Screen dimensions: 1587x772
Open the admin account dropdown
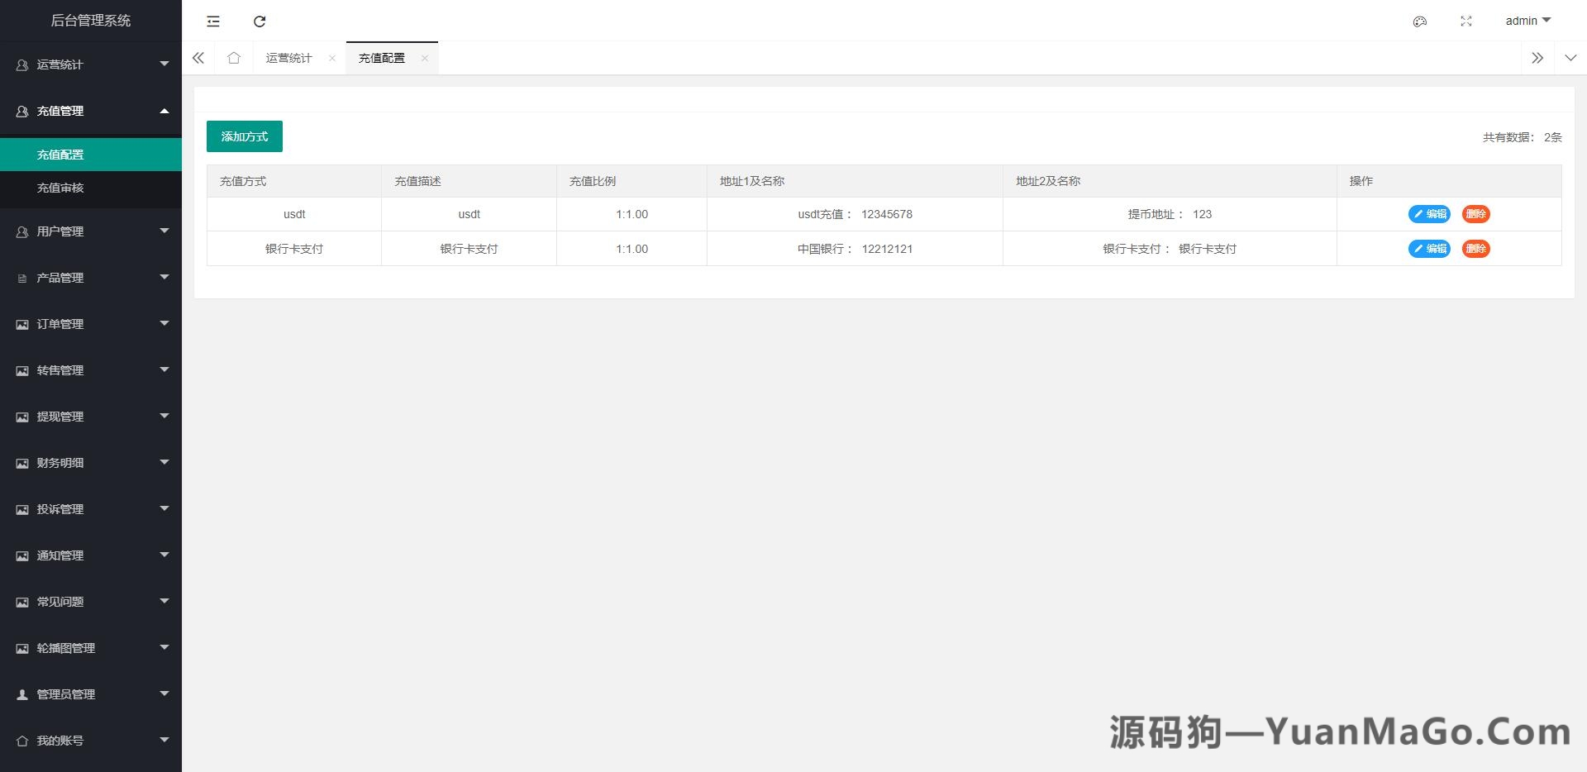pos(1527,21)
